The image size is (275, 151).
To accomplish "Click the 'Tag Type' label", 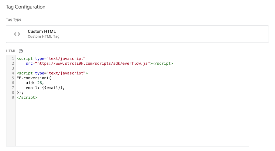I will 13,19.
